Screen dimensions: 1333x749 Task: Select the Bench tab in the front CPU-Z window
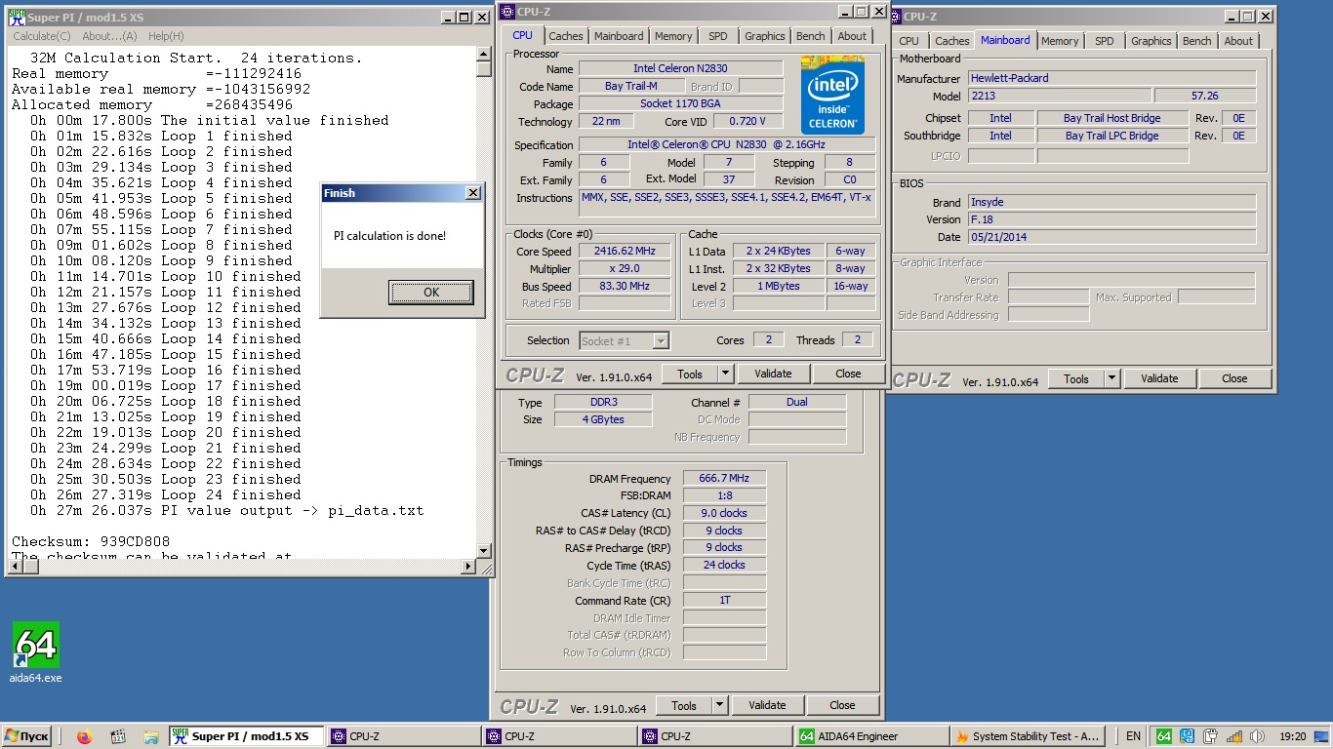811,36
